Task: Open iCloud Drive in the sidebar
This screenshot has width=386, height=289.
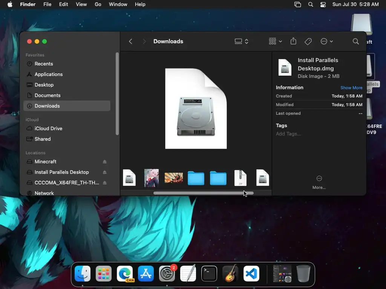Action: [x=67, y=129]
